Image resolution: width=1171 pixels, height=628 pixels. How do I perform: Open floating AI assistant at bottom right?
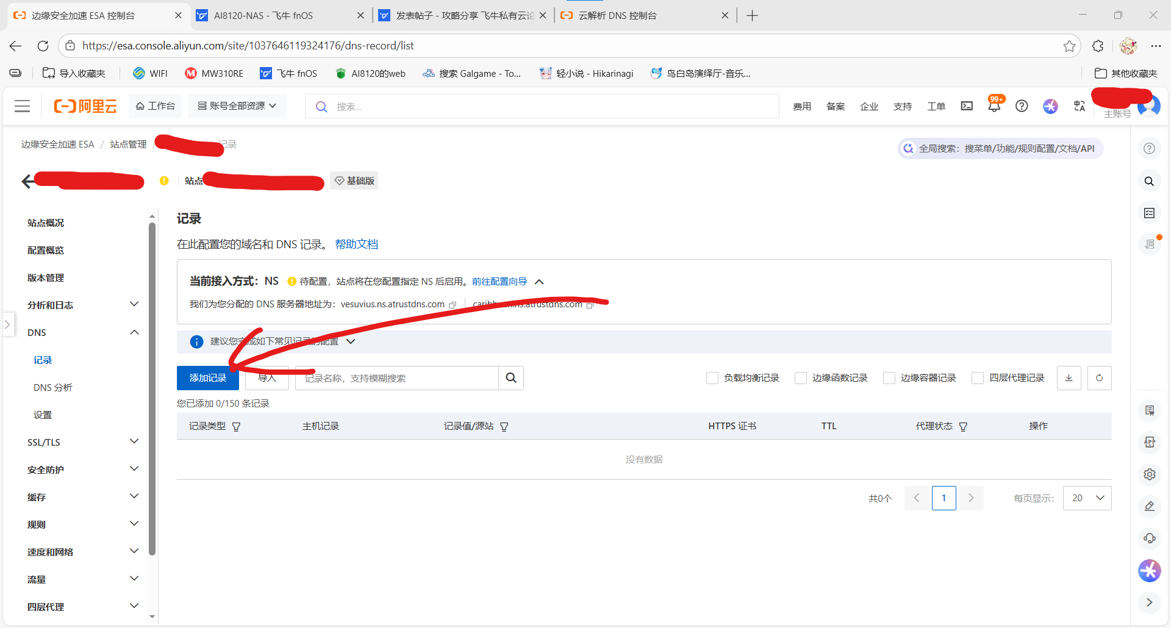click(1150, 571)
